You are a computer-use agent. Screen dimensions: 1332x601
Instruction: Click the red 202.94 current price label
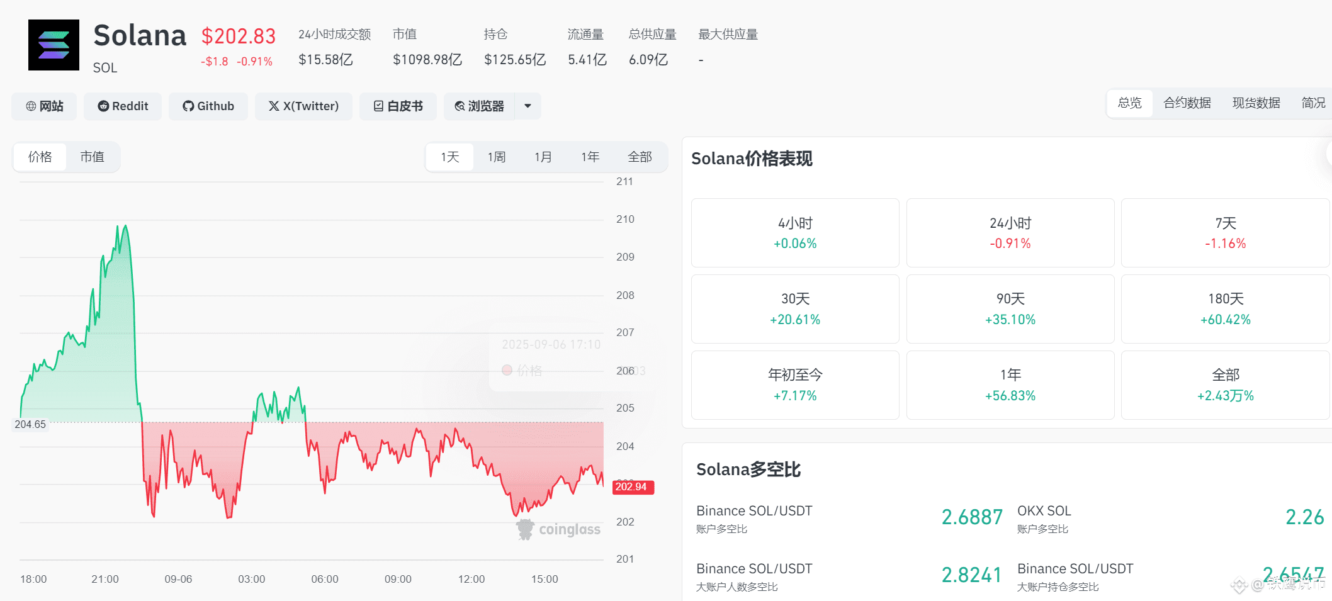click(x=633, y=487)
